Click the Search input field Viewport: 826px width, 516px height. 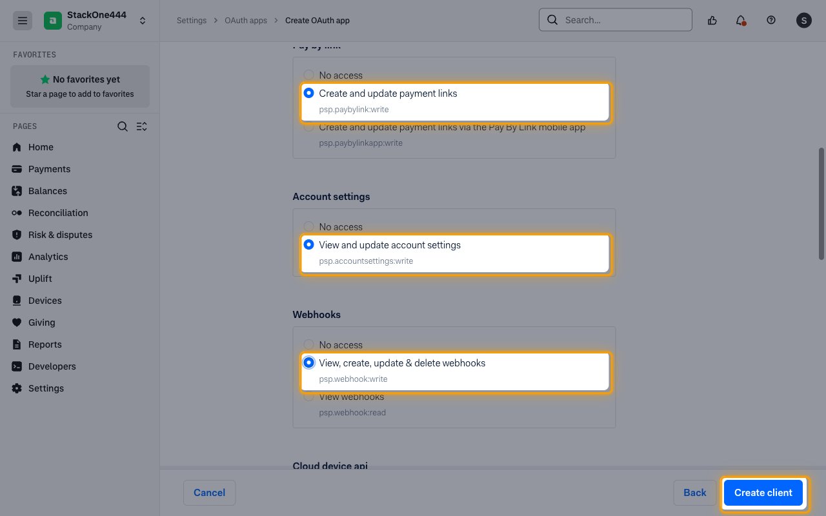[x=616, y=20]
